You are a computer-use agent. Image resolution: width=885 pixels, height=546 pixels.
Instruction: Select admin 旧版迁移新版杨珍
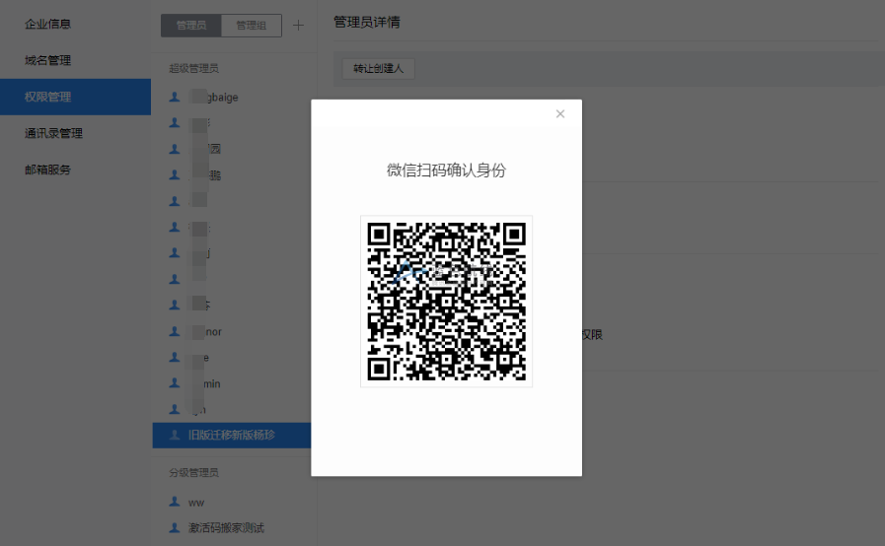[232, 435]
